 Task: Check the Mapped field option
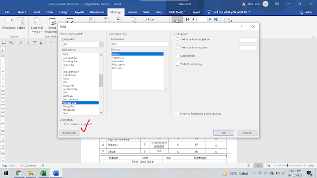[x=177, y=56]
